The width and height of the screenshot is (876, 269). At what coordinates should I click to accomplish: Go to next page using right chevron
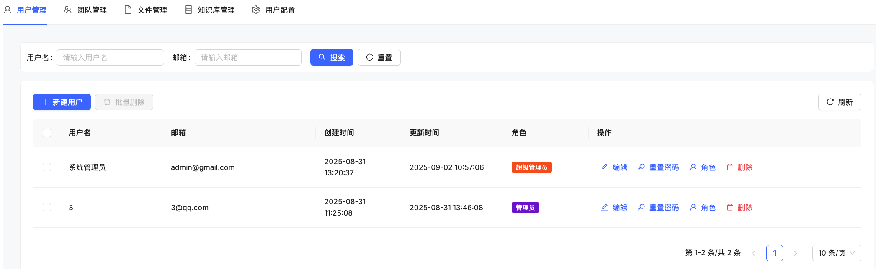tap(795, 253)
